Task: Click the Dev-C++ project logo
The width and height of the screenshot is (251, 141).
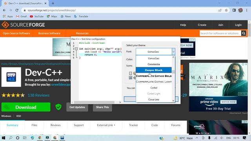Action: [x=11, y=77]
